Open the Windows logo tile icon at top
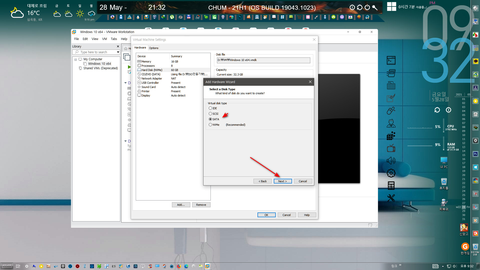Screen dimensions: 480x270 391,6
